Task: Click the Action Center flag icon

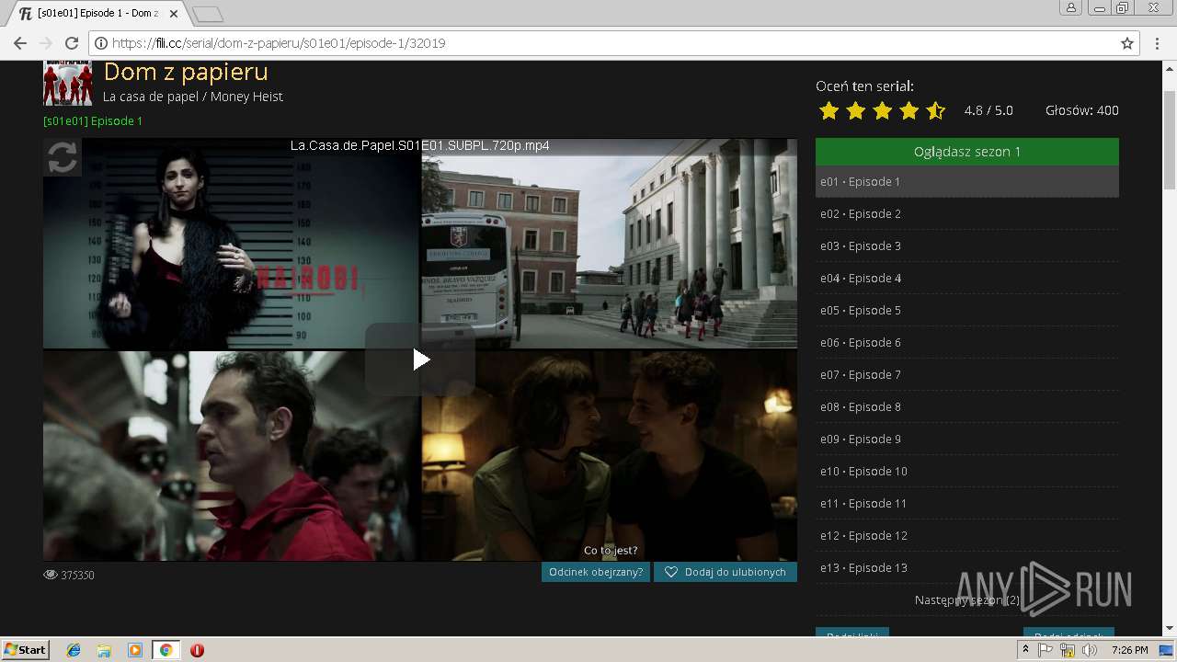Action: 1046,650
